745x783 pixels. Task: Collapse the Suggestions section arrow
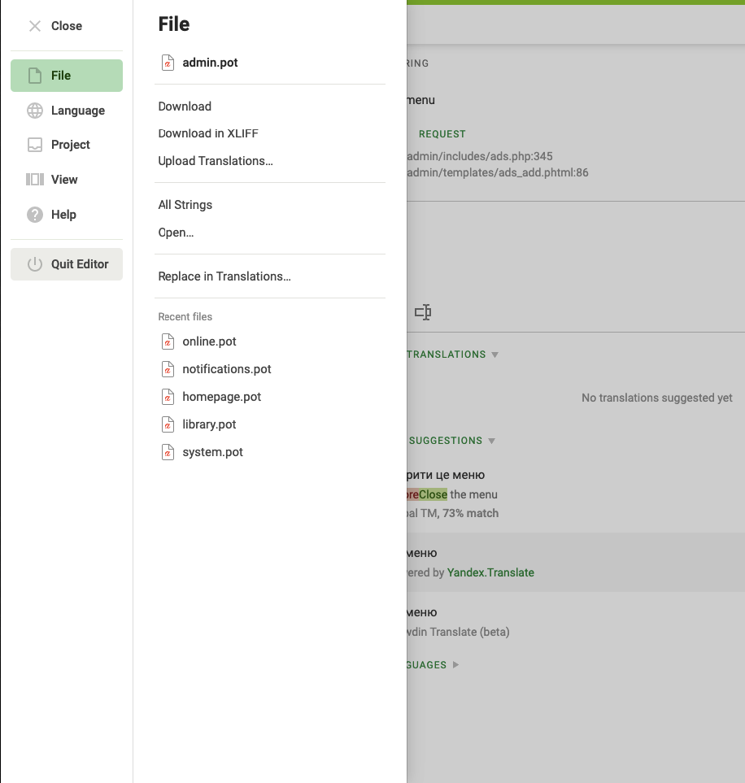(491, 441)
